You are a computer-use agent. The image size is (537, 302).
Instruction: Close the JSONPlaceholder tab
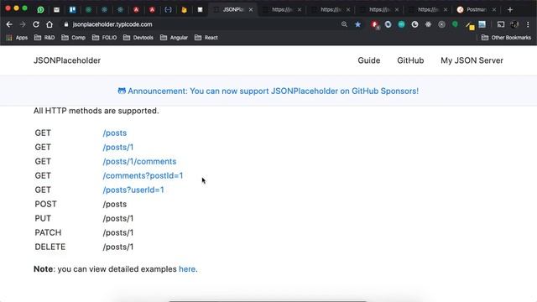[x=251, y=10]
